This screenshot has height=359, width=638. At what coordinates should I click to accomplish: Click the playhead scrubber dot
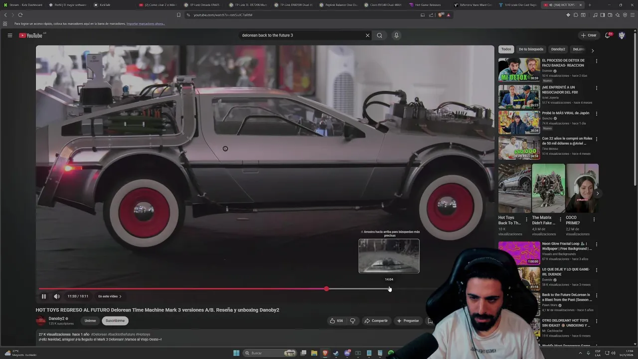[x=326, y=289]
